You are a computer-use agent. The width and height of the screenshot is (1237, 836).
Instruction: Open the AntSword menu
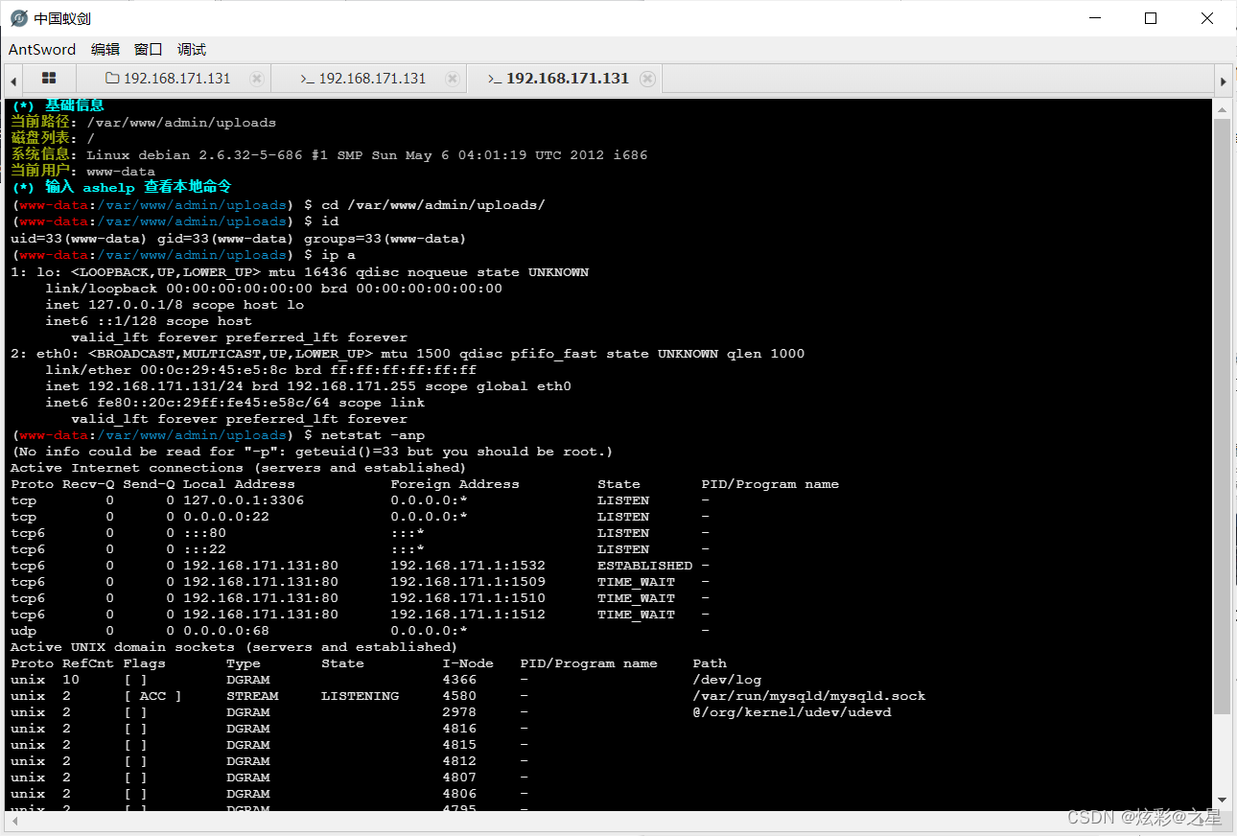(42, 50)
